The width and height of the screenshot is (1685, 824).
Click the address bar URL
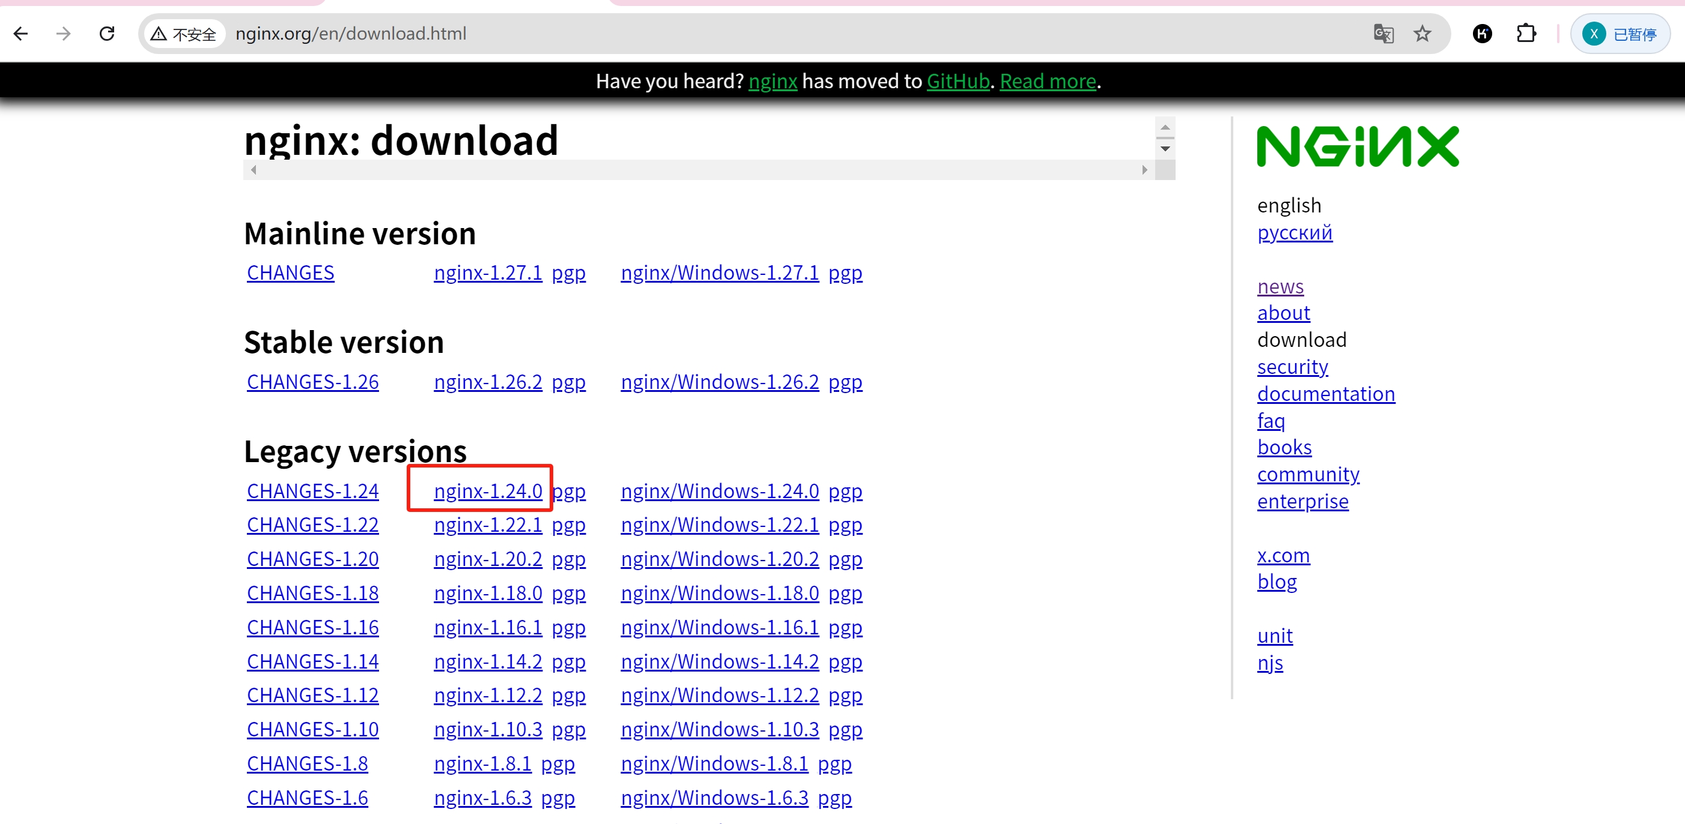point(351,34)
